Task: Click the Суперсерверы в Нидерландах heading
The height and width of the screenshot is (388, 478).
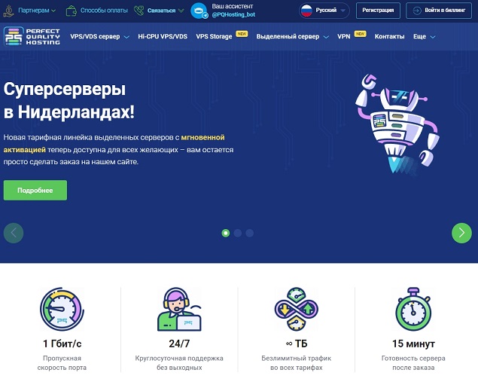Action: tap(69, 101)
